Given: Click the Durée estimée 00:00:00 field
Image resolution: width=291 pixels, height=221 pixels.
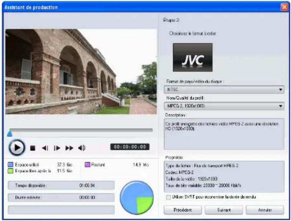Looking at the screenshot, I should click(x=61, y=197).
